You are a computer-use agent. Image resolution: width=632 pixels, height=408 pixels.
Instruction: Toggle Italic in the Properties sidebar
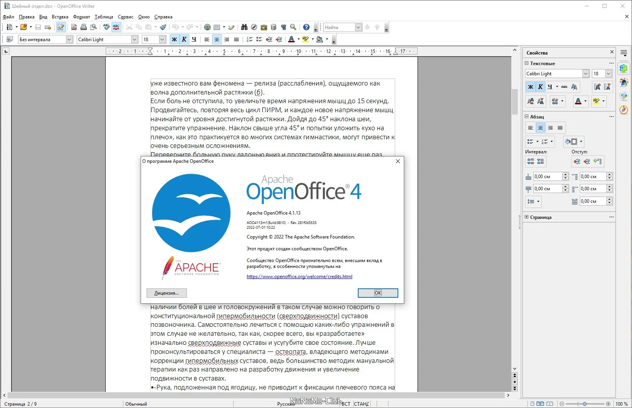click(x=540, y=87)
